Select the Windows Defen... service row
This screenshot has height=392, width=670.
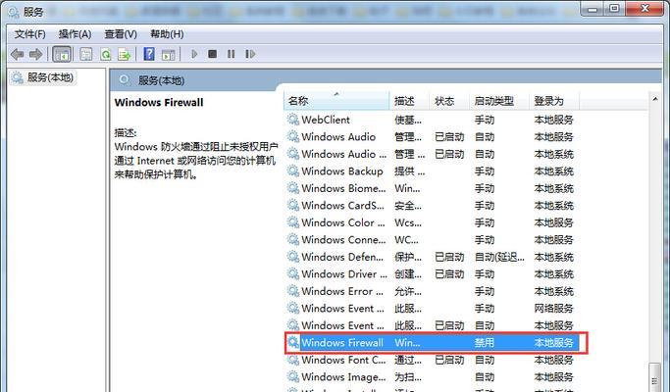[x=432, y=257]
